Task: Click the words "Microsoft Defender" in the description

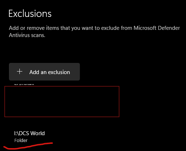Action: (156, 28)
